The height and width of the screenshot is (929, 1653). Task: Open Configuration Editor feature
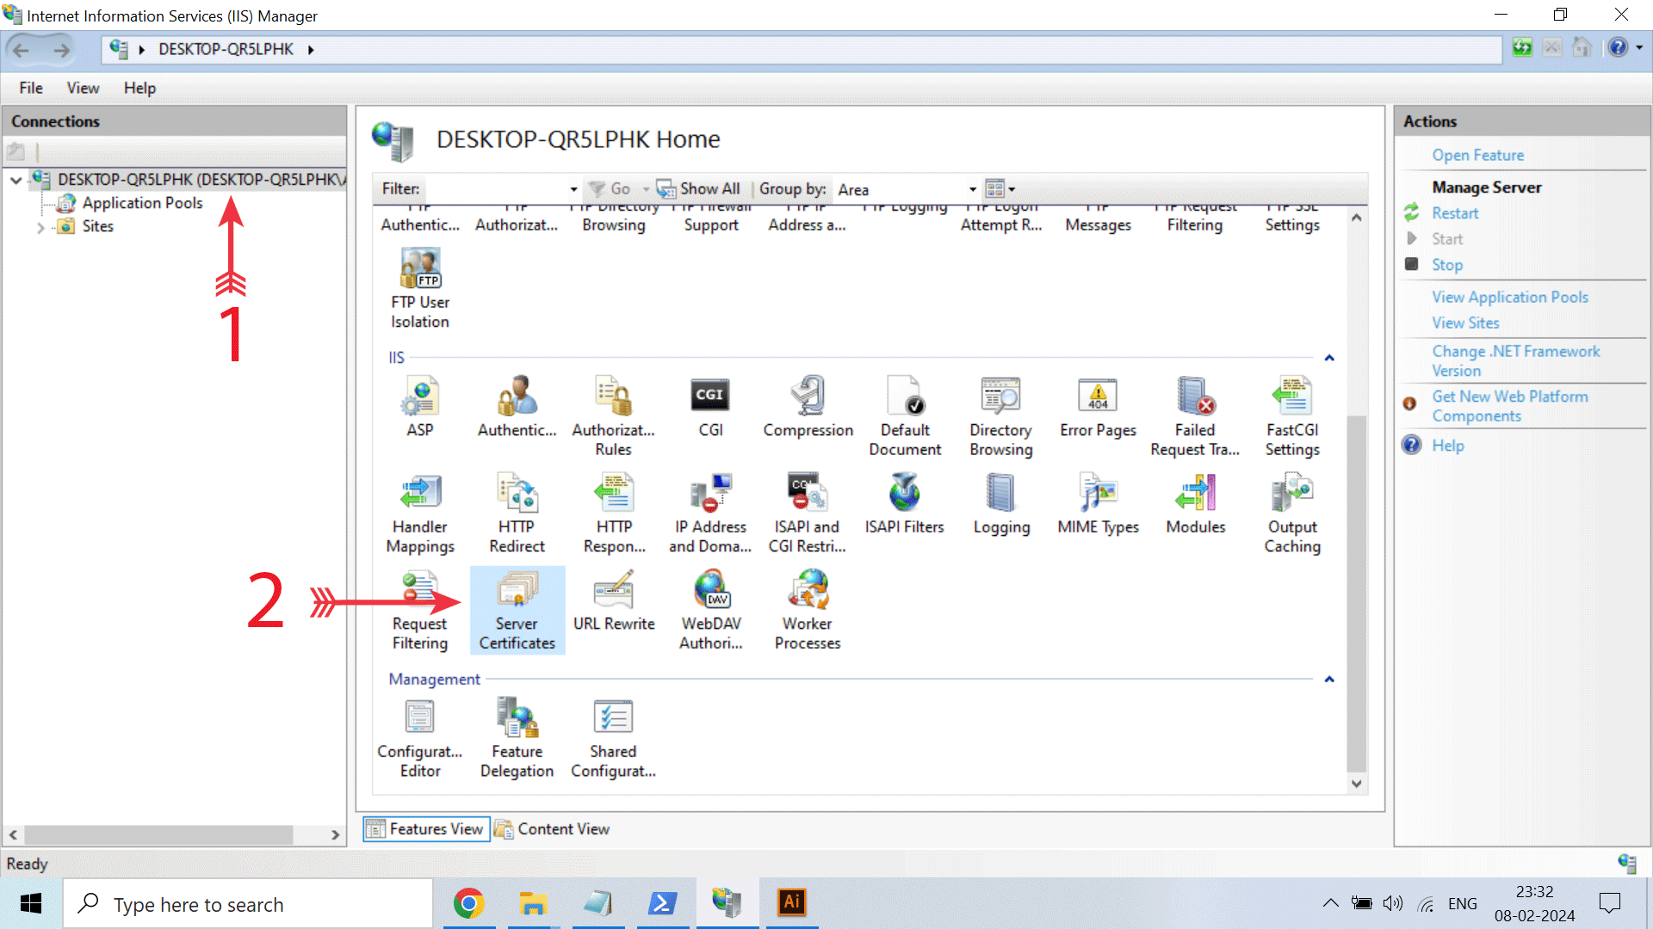click(x=420, y=739)
